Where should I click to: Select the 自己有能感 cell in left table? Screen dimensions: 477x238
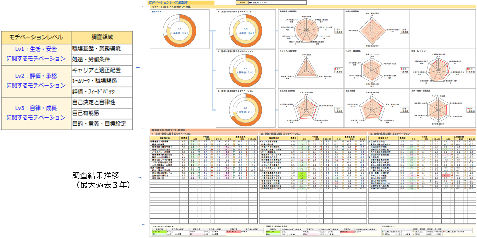(x=102, y=113)
